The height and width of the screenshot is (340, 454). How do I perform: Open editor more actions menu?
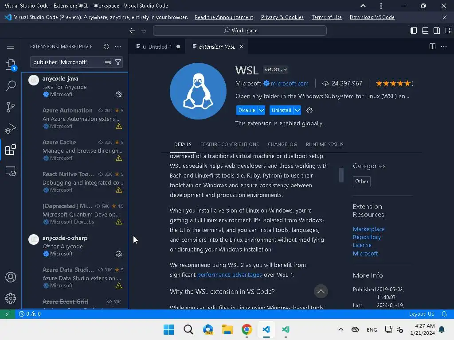pos(443,46)
